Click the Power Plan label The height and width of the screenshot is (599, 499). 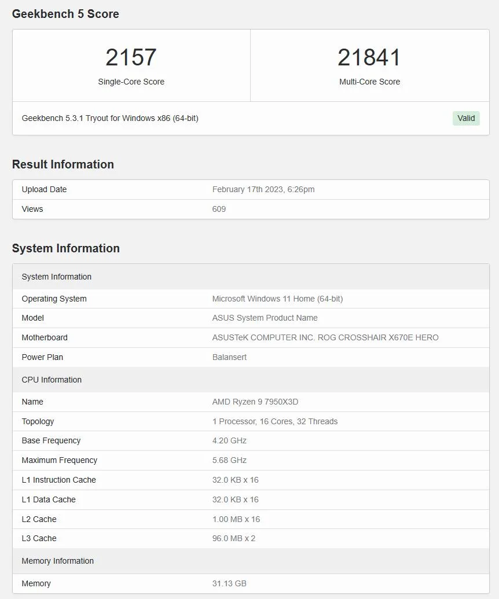pyautogui.click(x=42, y=357)
